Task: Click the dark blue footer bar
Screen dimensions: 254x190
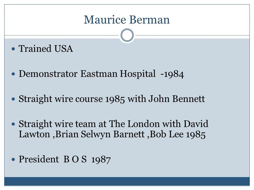Action: 127,182
